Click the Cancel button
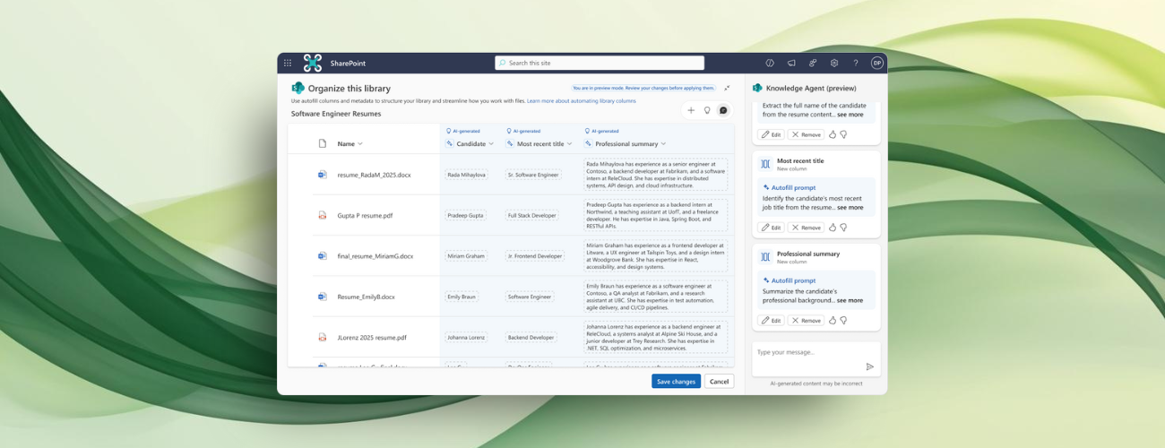This screenshot has width=1165, height=448. coord(719,382)
